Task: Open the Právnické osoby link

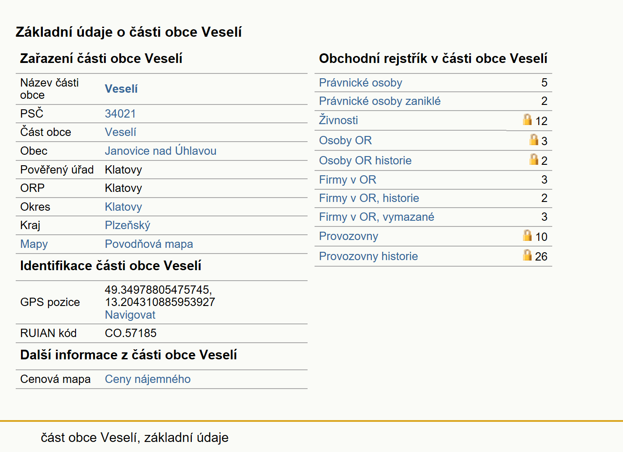Action: point(360,83)
